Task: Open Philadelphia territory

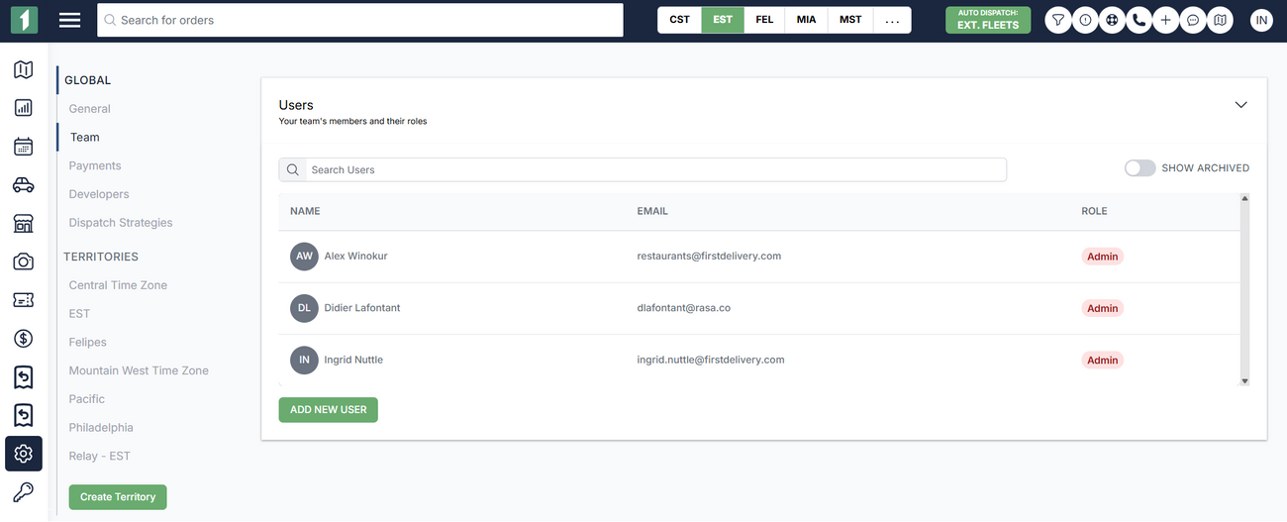Action: (101, 428)
